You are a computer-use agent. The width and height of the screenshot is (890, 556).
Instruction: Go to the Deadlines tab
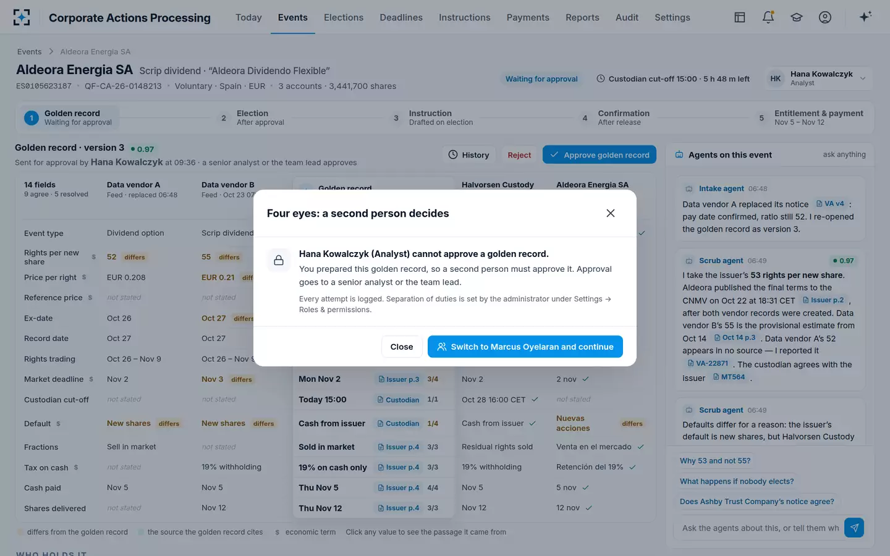(x=401, y=17)
